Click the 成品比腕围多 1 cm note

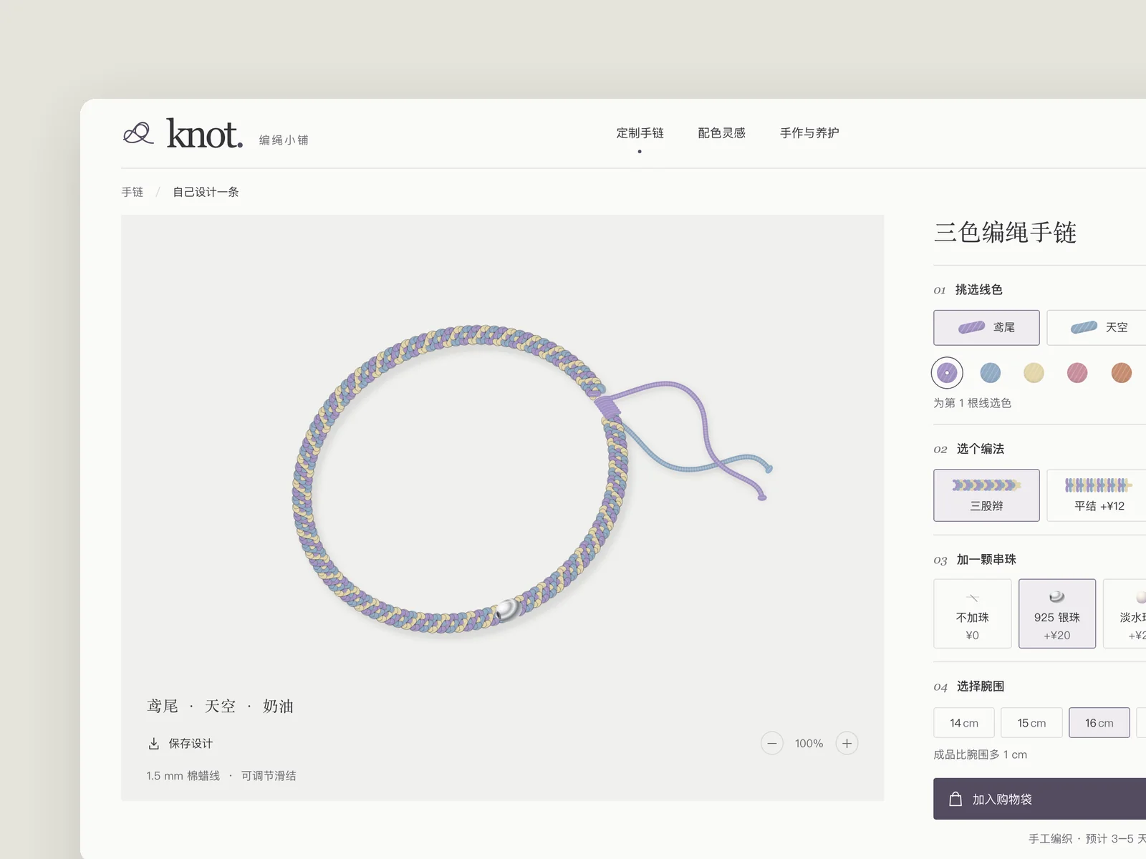[x=980, y=754]
